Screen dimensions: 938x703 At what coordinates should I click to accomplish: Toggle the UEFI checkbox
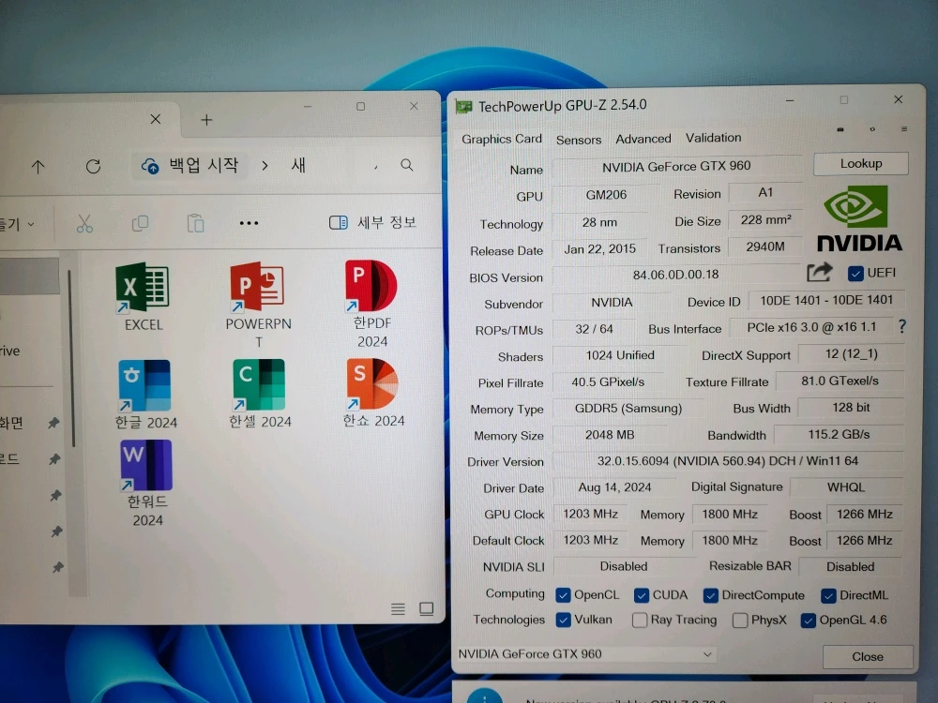tap(855, 273)
